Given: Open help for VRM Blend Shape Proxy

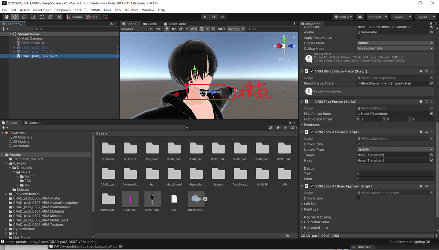Looking at the screenshot, I should pos(421,71).
